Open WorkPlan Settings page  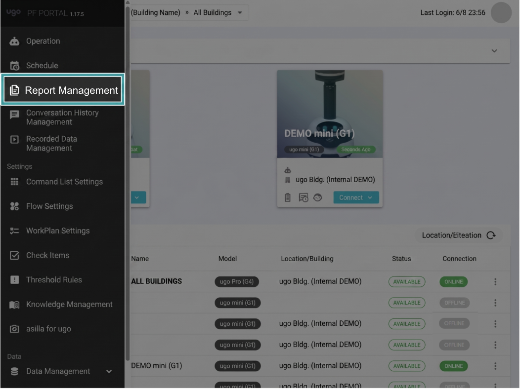tap(62, 231)
